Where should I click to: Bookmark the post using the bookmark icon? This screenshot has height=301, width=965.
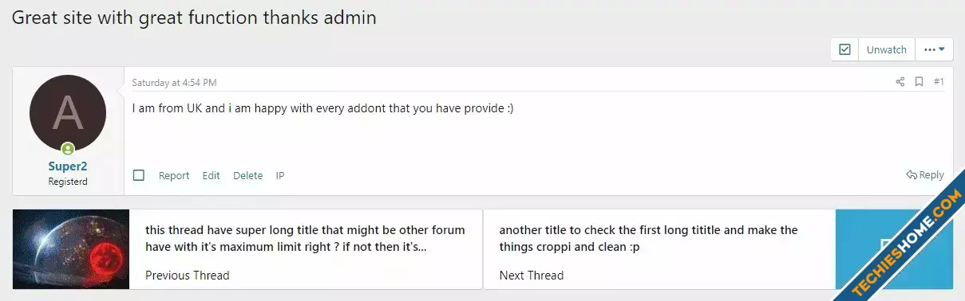pos(919,82)
